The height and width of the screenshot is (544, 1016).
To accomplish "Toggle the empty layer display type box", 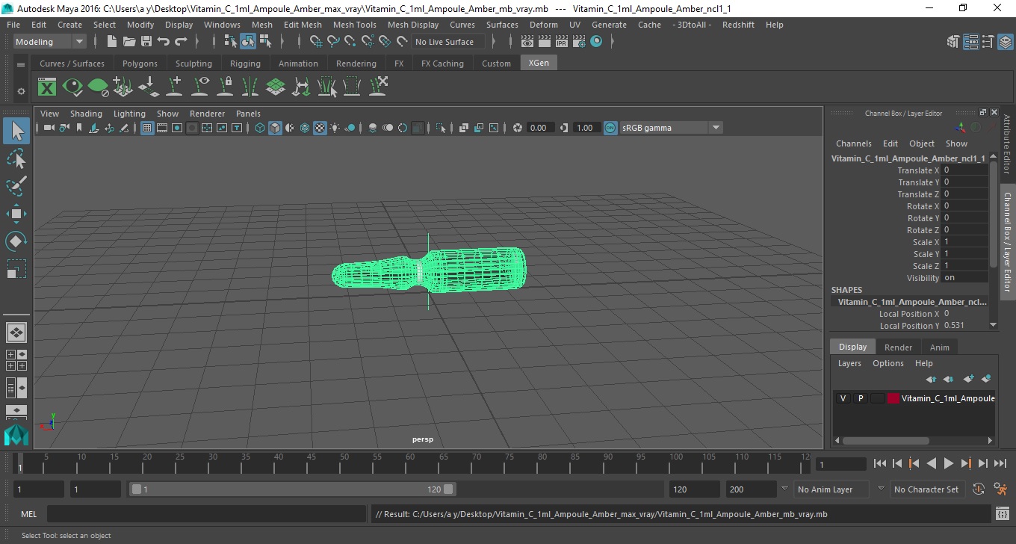I will pos(877,398).
